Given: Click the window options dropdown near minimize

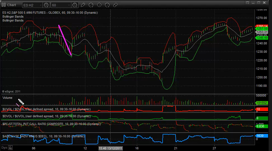Looking at the screenshot, I should point(247,3).
